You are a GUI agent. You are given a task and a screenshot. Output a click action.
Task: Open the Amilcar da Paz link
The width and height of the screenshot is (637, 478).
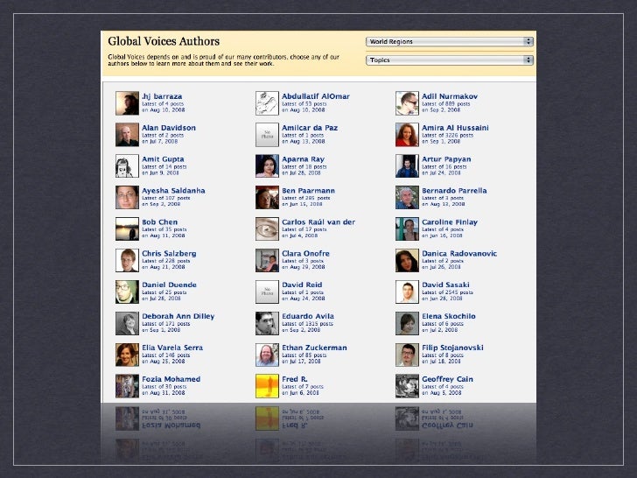click(x=310, y=128)
